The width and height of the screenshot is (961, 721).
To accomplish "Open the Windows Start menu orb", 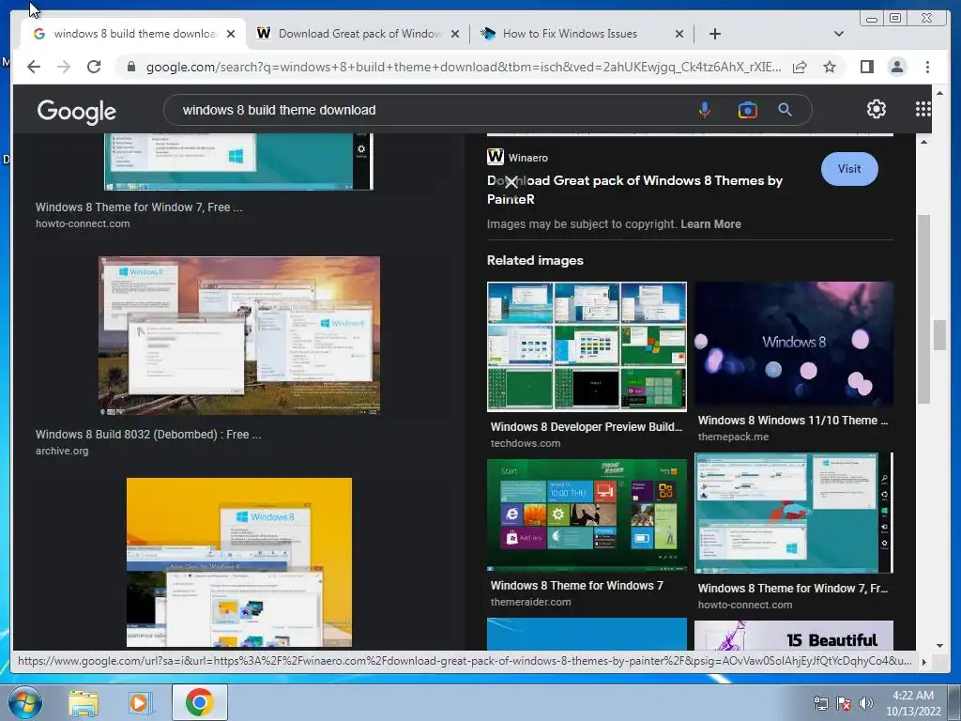I will (24, 702).
